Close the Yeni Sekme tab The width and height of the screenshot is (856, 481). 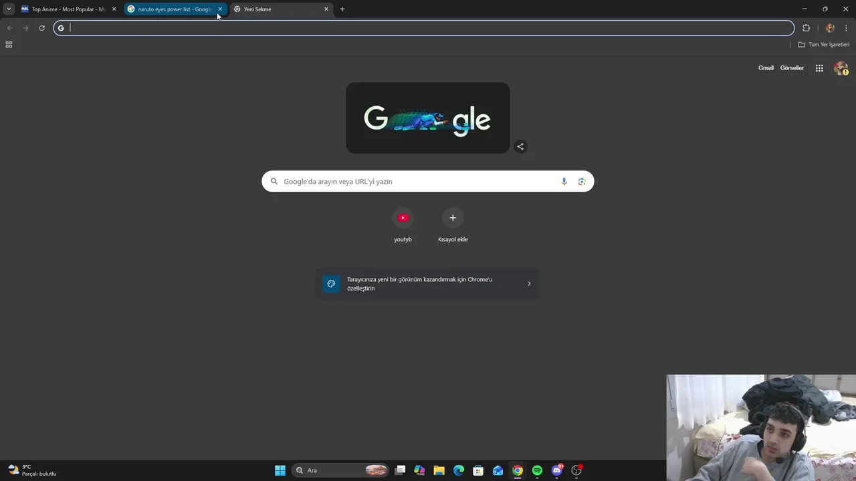coord(326,9)
